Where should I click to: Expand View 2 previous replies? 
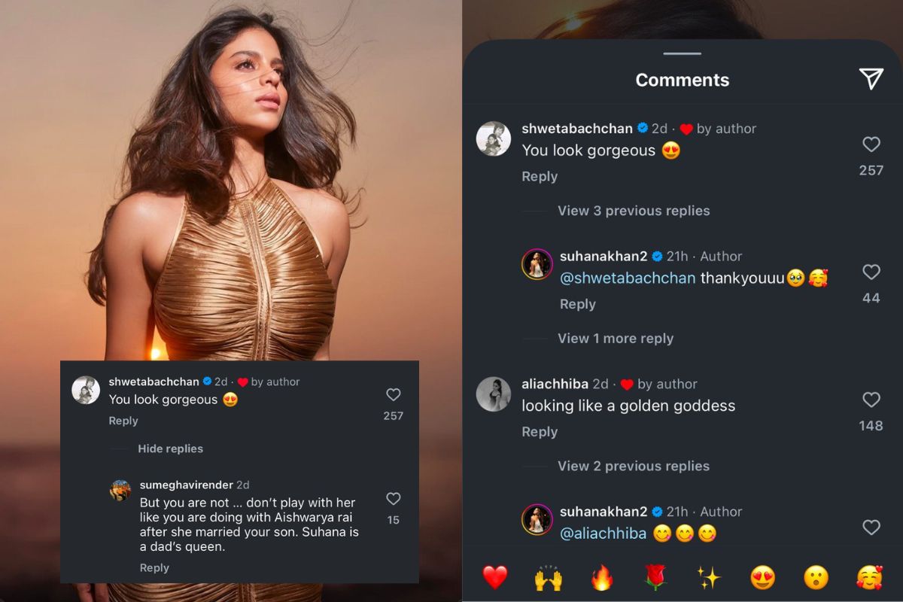coord(633,466)
